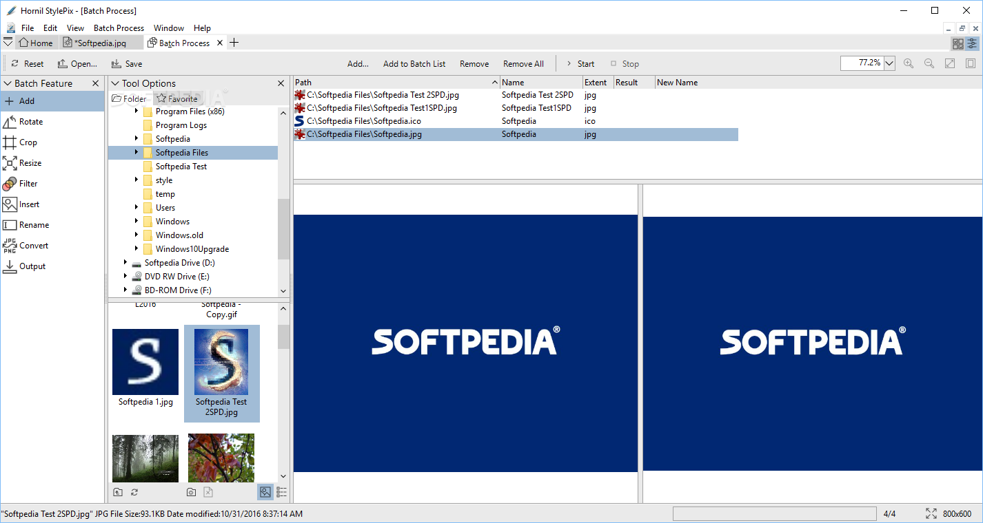Open the View menu
This screenshot has height=523, width=983.
point(75,28)
